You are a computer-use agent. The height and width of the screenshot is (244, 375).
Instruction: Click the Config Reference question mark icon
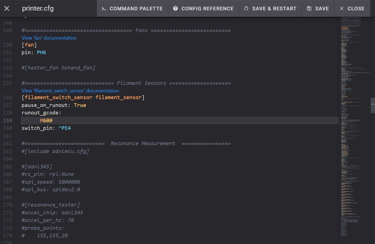tap(175, 8)
